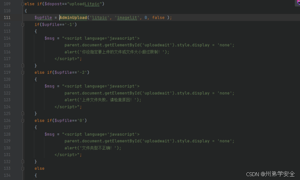Collapse the fold marker at line 112

pos(23,25)
